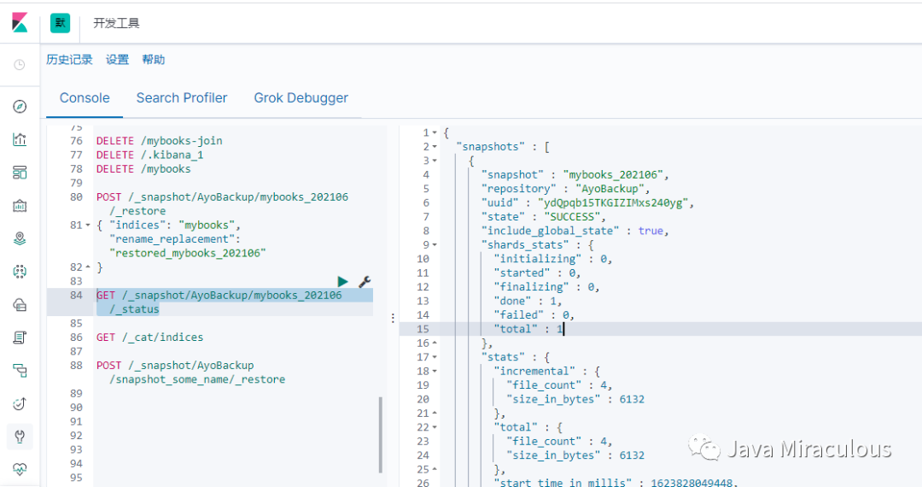Open the 设置 settings link
922x487 pixels.
117,60
